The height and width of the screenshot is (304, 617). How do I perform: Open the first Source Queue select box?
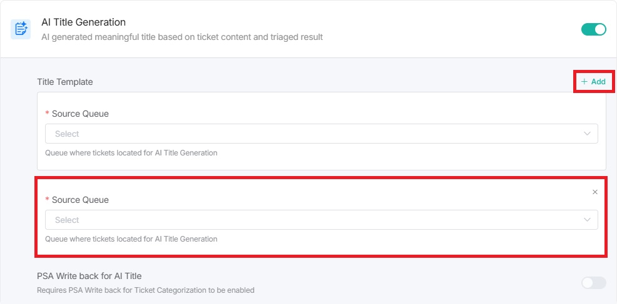pyautogui.click(x=313, y=134)
